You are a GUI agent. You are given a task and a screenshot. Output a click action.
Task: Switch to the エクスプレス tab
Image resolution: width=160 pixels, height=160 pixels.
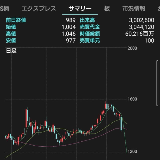click(39, 8)
